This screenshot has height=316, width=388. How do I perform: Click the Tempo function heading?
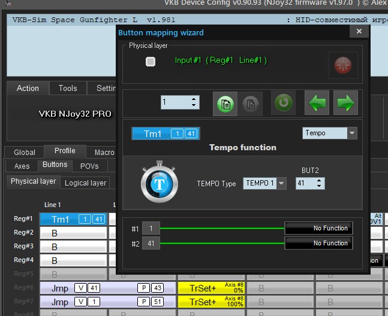(x=243, y=148)
